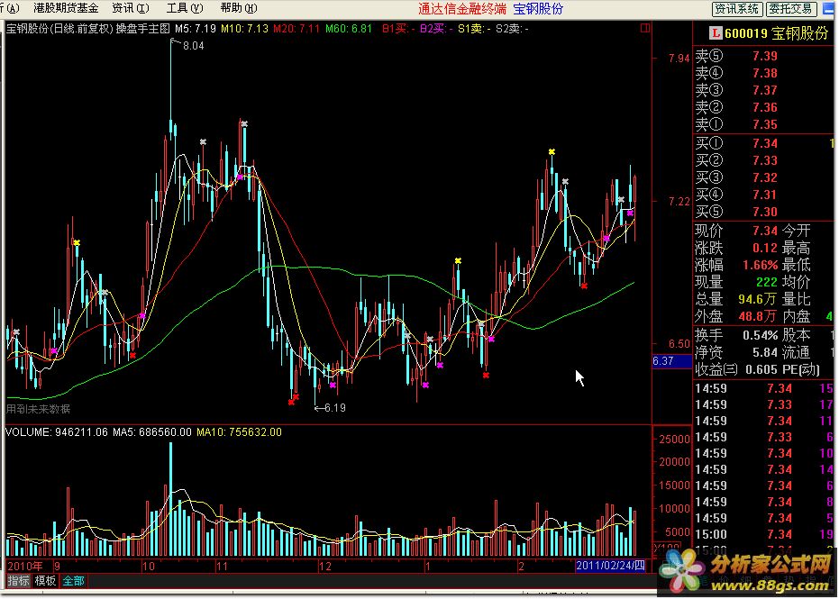Viewport: 839px width, 599px height.
Task: Select the 全部 tab
Action: [x=73, y=581]
